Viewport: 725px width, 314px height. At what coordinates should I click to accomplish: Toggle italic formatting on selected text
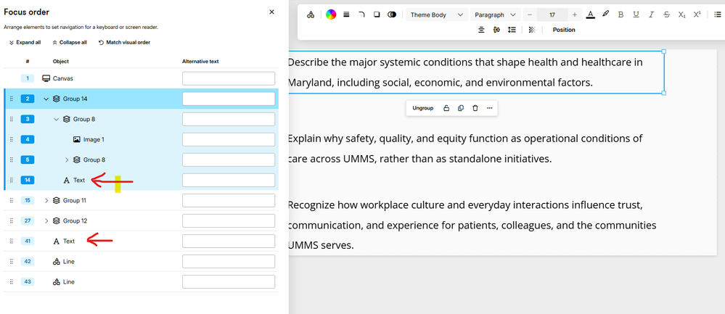(651, 15)
